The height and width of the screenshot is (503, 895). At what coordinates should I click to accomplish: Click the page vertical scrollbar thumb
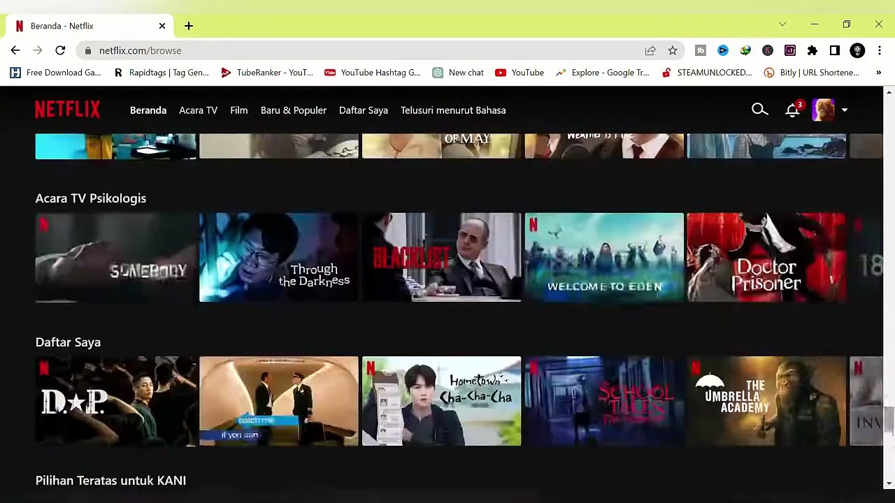[889, 421]
